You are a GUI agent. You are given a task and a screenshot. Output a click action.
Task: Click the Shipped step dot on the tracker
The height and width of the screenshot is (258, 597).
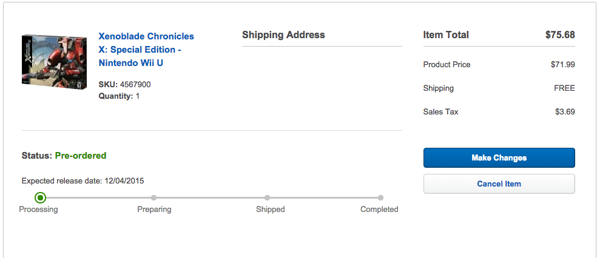268,197
